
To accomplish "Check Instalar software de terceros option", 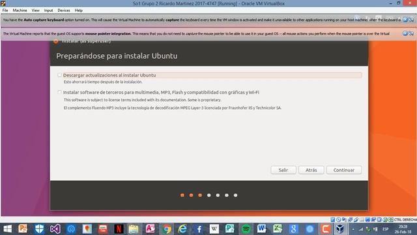I will (x=59, y=92).
